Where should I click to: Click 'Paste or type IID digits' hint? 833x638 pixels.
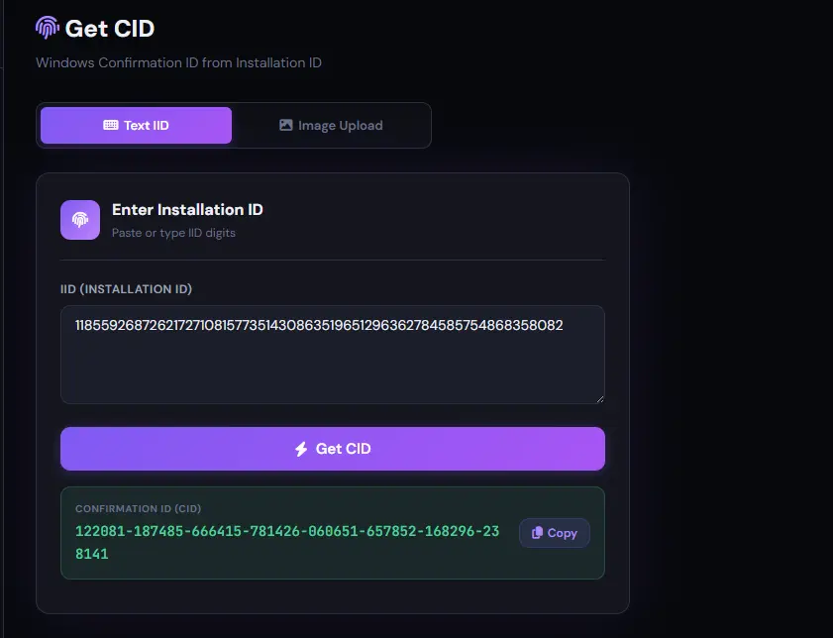(x=173, y=233)
